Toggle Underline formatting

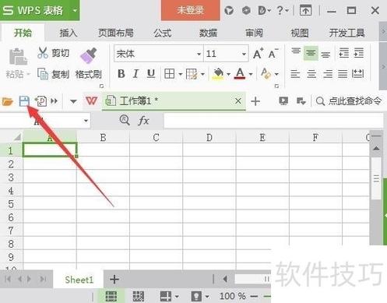tap(151, 74)
